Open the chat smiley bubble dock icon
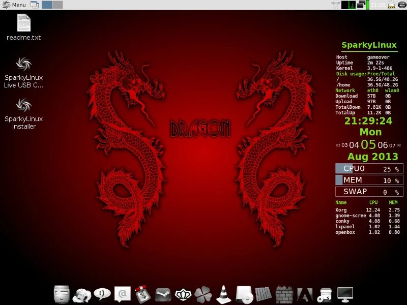Viewport: 407px width, 305px height. (102, 294)
